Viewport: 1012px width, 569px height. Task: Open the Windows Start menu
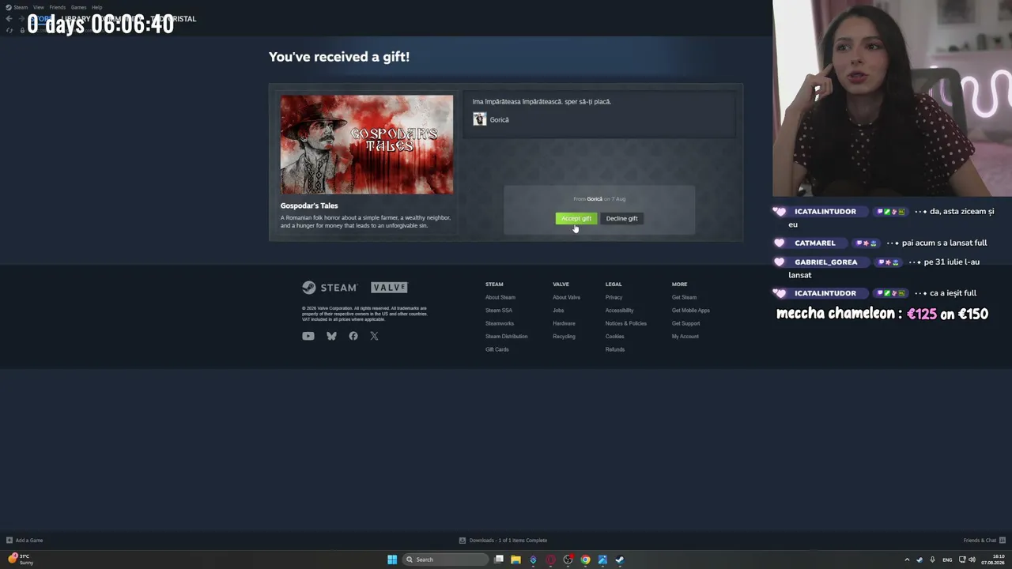(x=392, y=560)
